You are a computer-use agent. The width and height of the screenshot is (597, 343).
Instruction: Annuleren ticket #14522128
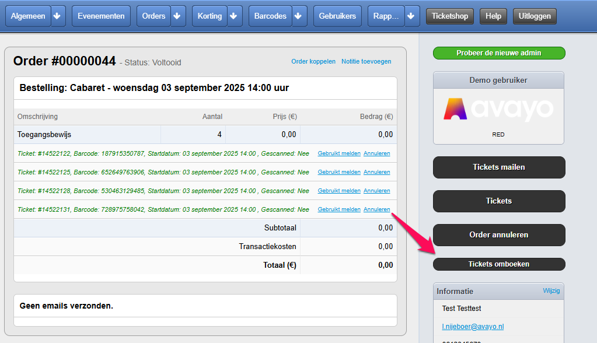[376, 191]
